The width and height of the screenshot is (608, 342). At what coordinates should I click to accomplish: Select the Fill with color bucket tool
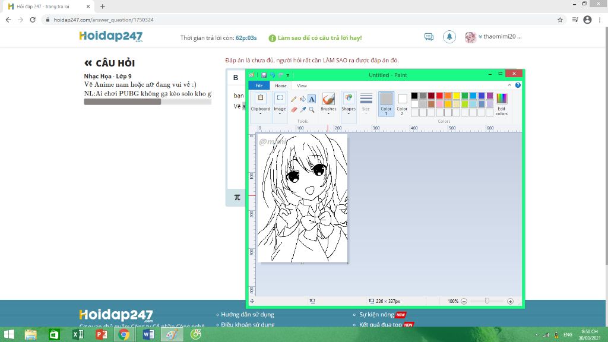[x=302, y=99]
